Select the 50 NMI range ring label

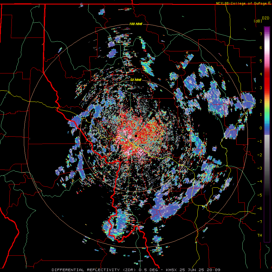pos(136,80)
